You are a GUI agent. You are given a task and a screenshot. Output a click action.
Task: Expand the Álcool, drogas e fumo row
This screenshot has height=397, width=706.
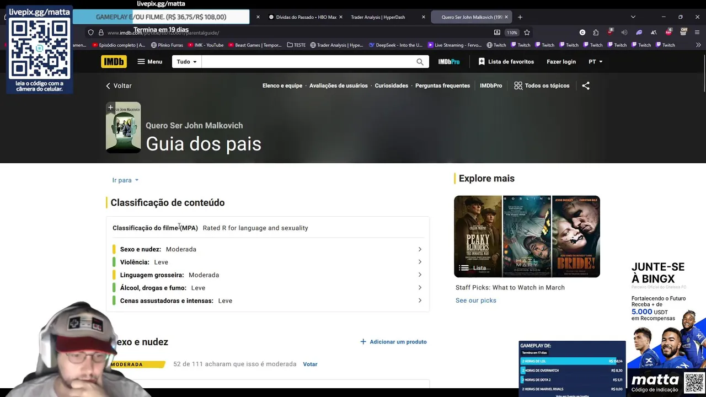pyautogui.click(x=268, y=288)
